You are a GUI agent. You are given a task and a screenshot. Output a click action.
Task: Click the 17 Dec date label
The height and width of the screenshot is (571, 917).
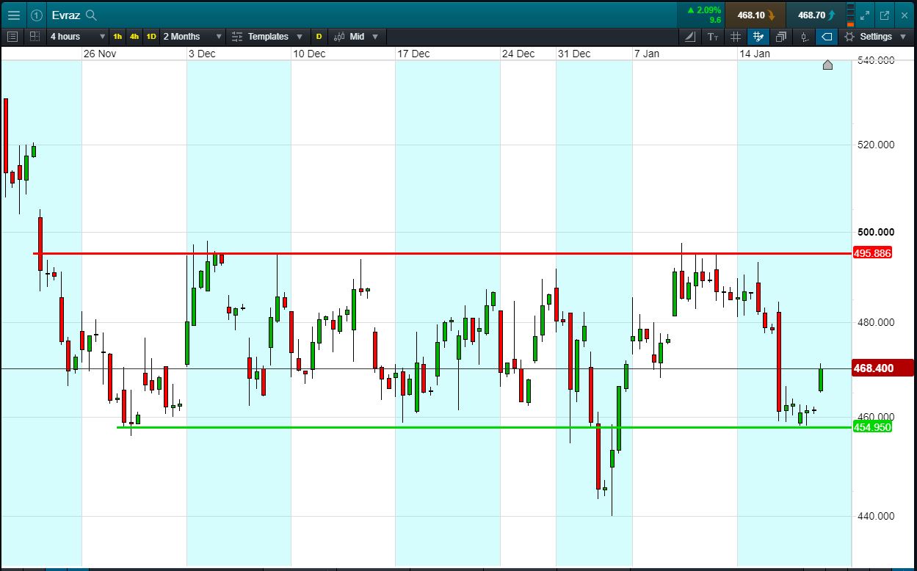pos(413,54)
